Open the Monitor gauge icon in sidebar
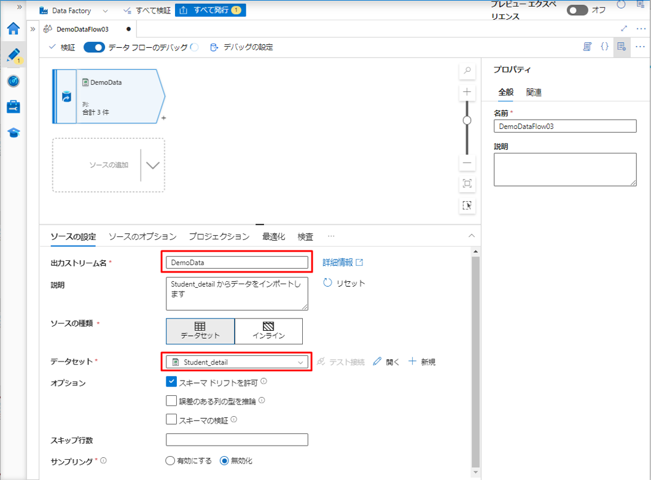651x480 pixels. 13,81
